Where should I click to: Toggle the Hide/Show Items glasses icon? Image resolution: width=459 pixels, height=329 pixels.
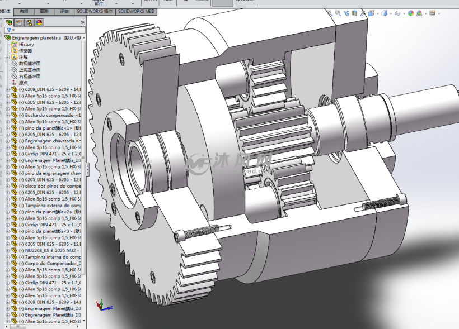click(397, 13)
